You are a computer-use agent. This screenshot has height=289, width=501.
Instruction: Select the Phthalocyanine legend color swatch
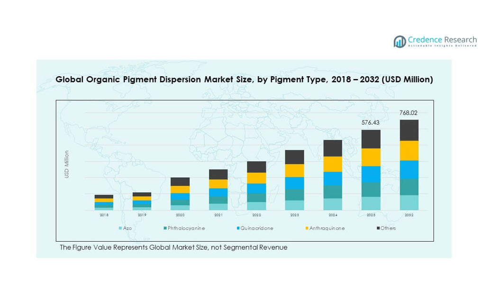click(164, 228)
